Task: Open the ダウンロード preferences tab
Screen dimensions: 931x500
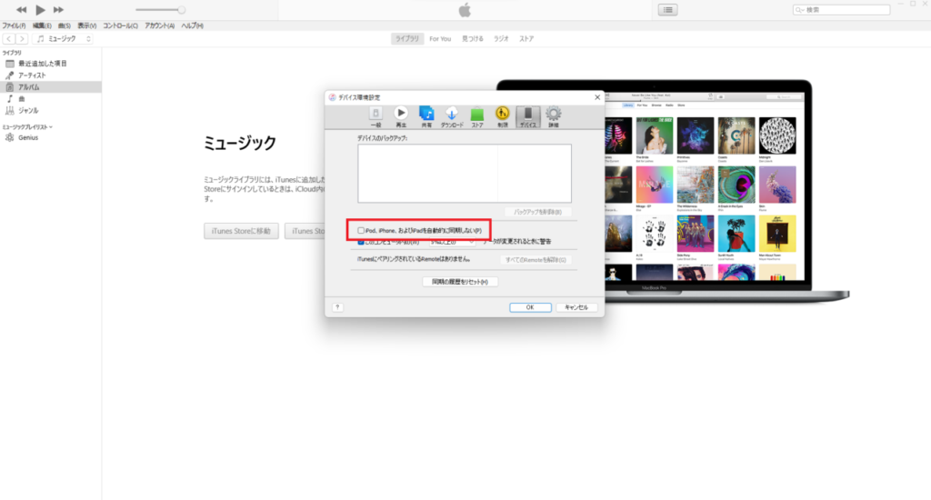Action: (x=452, y=117)
